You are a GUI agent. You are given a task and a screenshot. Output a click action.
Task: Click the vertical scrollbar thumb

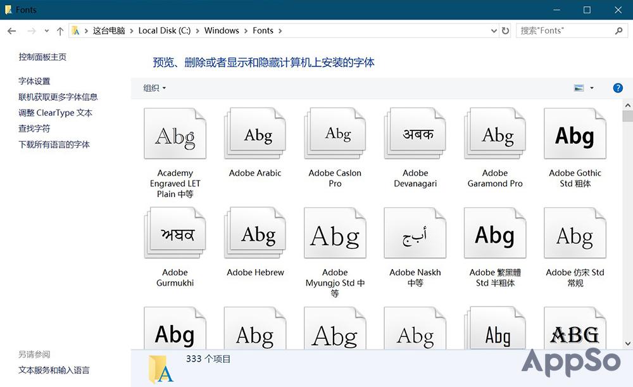(628, 117)
